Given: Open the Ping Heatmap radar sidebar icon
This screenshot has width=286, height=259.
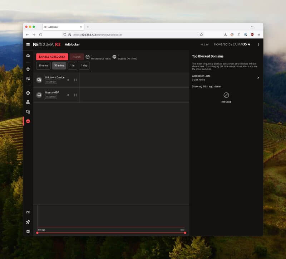Looking at the screenshot, I should click(x=28, y=79).
